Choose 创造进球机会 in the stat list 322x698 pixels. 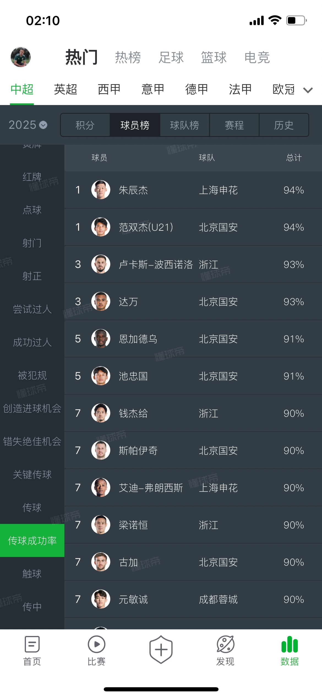[x=32, y=408]
